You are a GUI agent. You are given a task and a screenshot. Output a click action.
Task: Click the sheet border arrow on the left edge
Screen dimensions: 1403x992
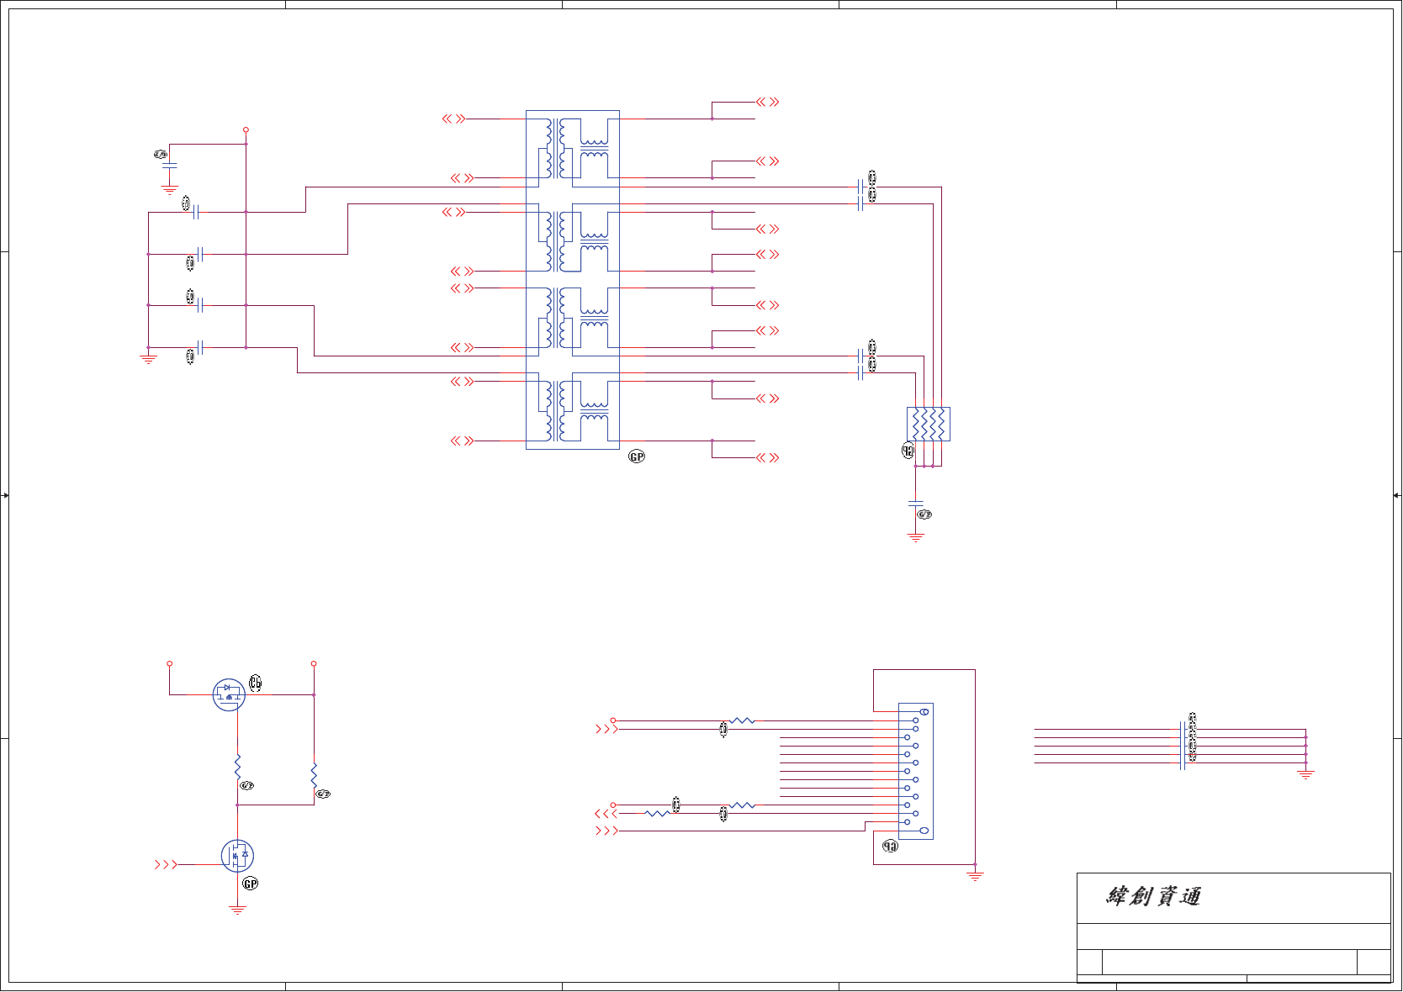click(5, 495)
